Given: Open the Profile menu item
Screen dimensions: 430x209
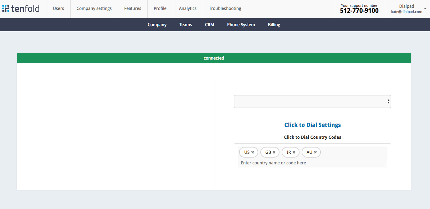Looking at the screenshot, I should click(x=160, y=8).
